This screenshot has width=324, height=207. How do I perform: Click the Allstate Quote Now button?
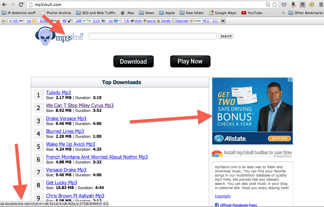[279, 138]
